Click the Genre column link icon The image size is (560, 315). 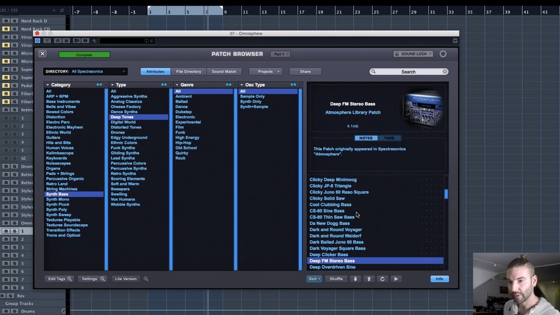229,85
